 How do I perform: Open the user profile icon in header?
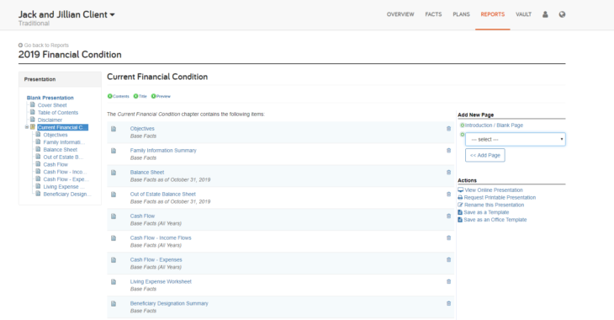[x=545, y=14]
